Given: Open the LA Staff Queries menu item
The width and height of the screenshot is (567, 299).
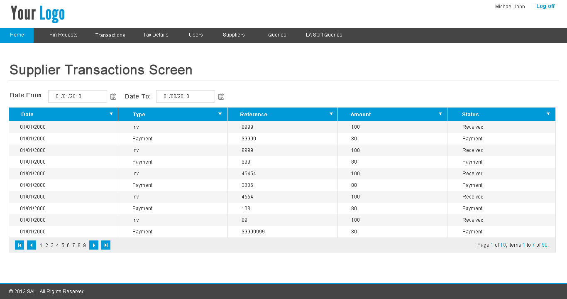Looking at the screenshot, I should pos(324,35).
